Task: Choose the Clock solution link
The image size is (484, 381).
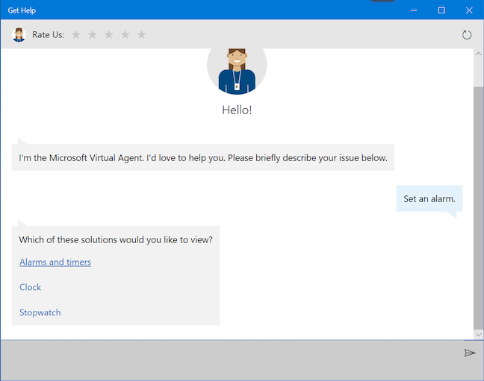Action: (31, 287)
